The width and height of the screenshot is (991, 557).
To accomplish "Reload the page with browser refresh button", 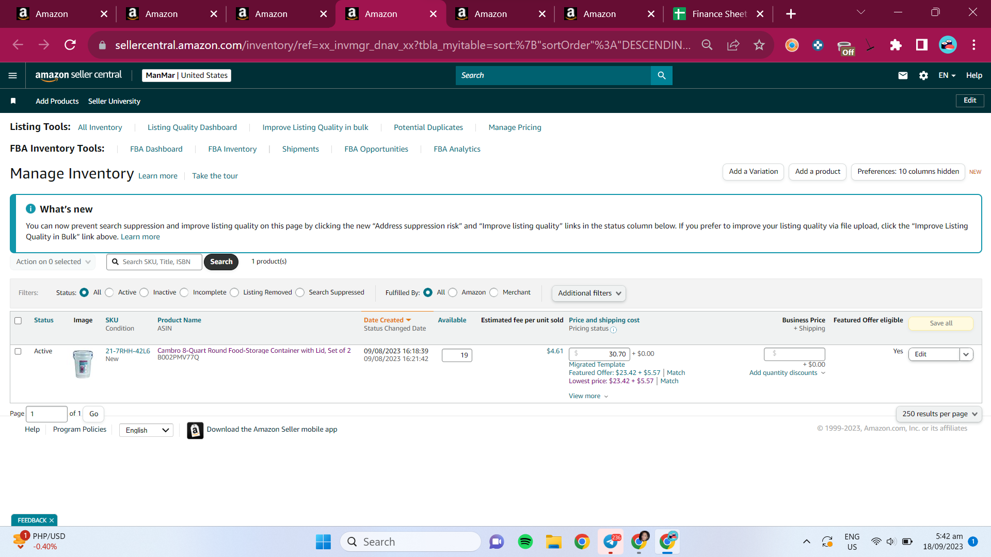I will tap(70, 45).
